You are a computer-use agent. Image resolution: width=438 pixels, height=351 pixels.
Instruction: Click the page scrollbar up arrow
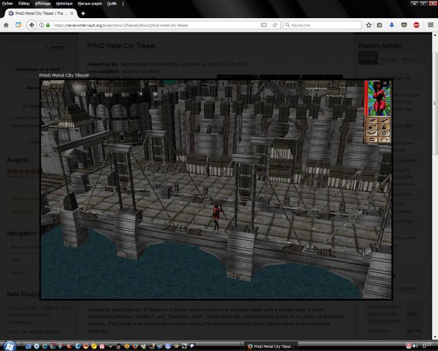[435, 35]
